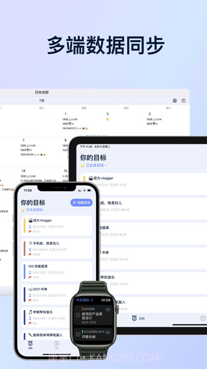Click the blue color bar on iOS 技能提高 card
The height and width of the screenshot is (369, 207).
pos(24,271)
